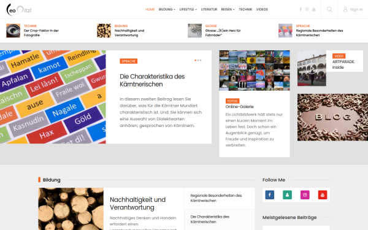Click the dialect words slider image
This screenshot has width=368, height=230.
coord(53,97)
